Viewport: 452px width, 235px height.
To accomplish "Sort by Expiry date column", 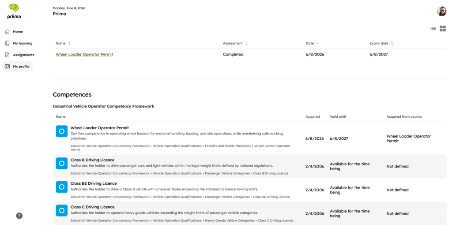I will (x=381, y=43).
